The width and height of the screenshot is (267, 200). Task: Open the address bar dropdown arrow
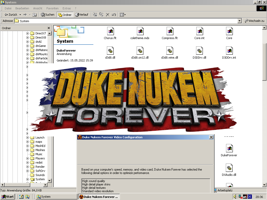coord(240,21)
